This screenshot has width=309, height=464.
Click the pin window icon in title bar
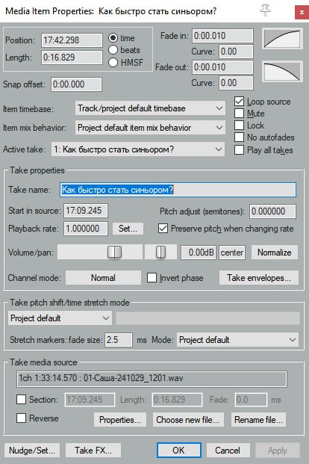(265, 11)
